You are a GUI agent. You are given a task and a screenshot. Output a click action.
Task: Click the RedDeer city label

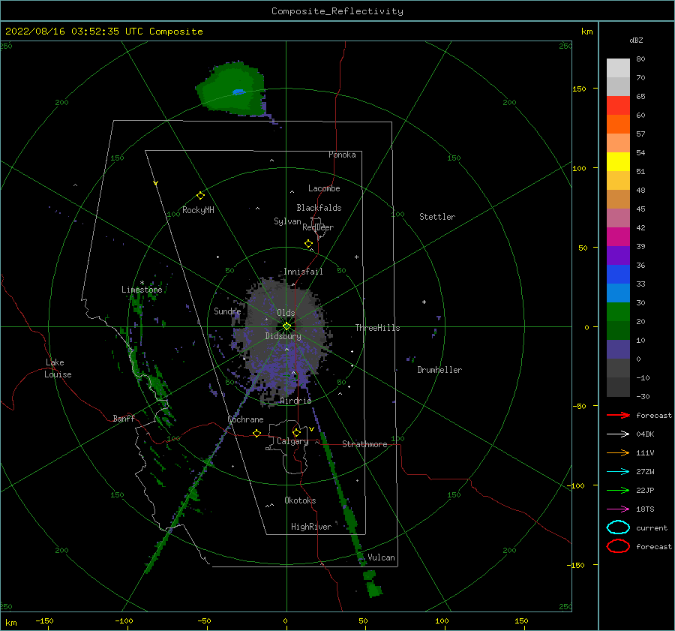point(318,227)
